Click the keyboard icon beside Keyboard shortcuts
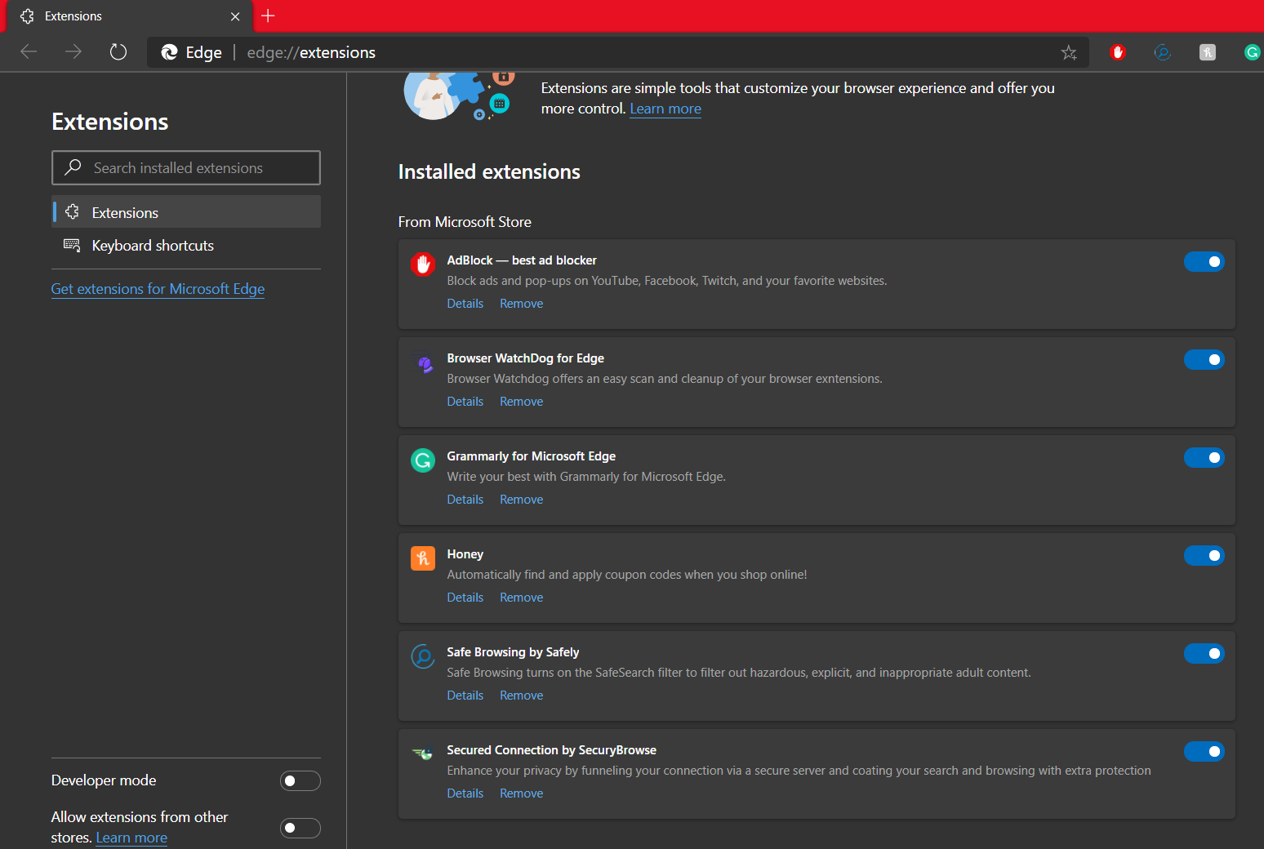 coord(72,245)
